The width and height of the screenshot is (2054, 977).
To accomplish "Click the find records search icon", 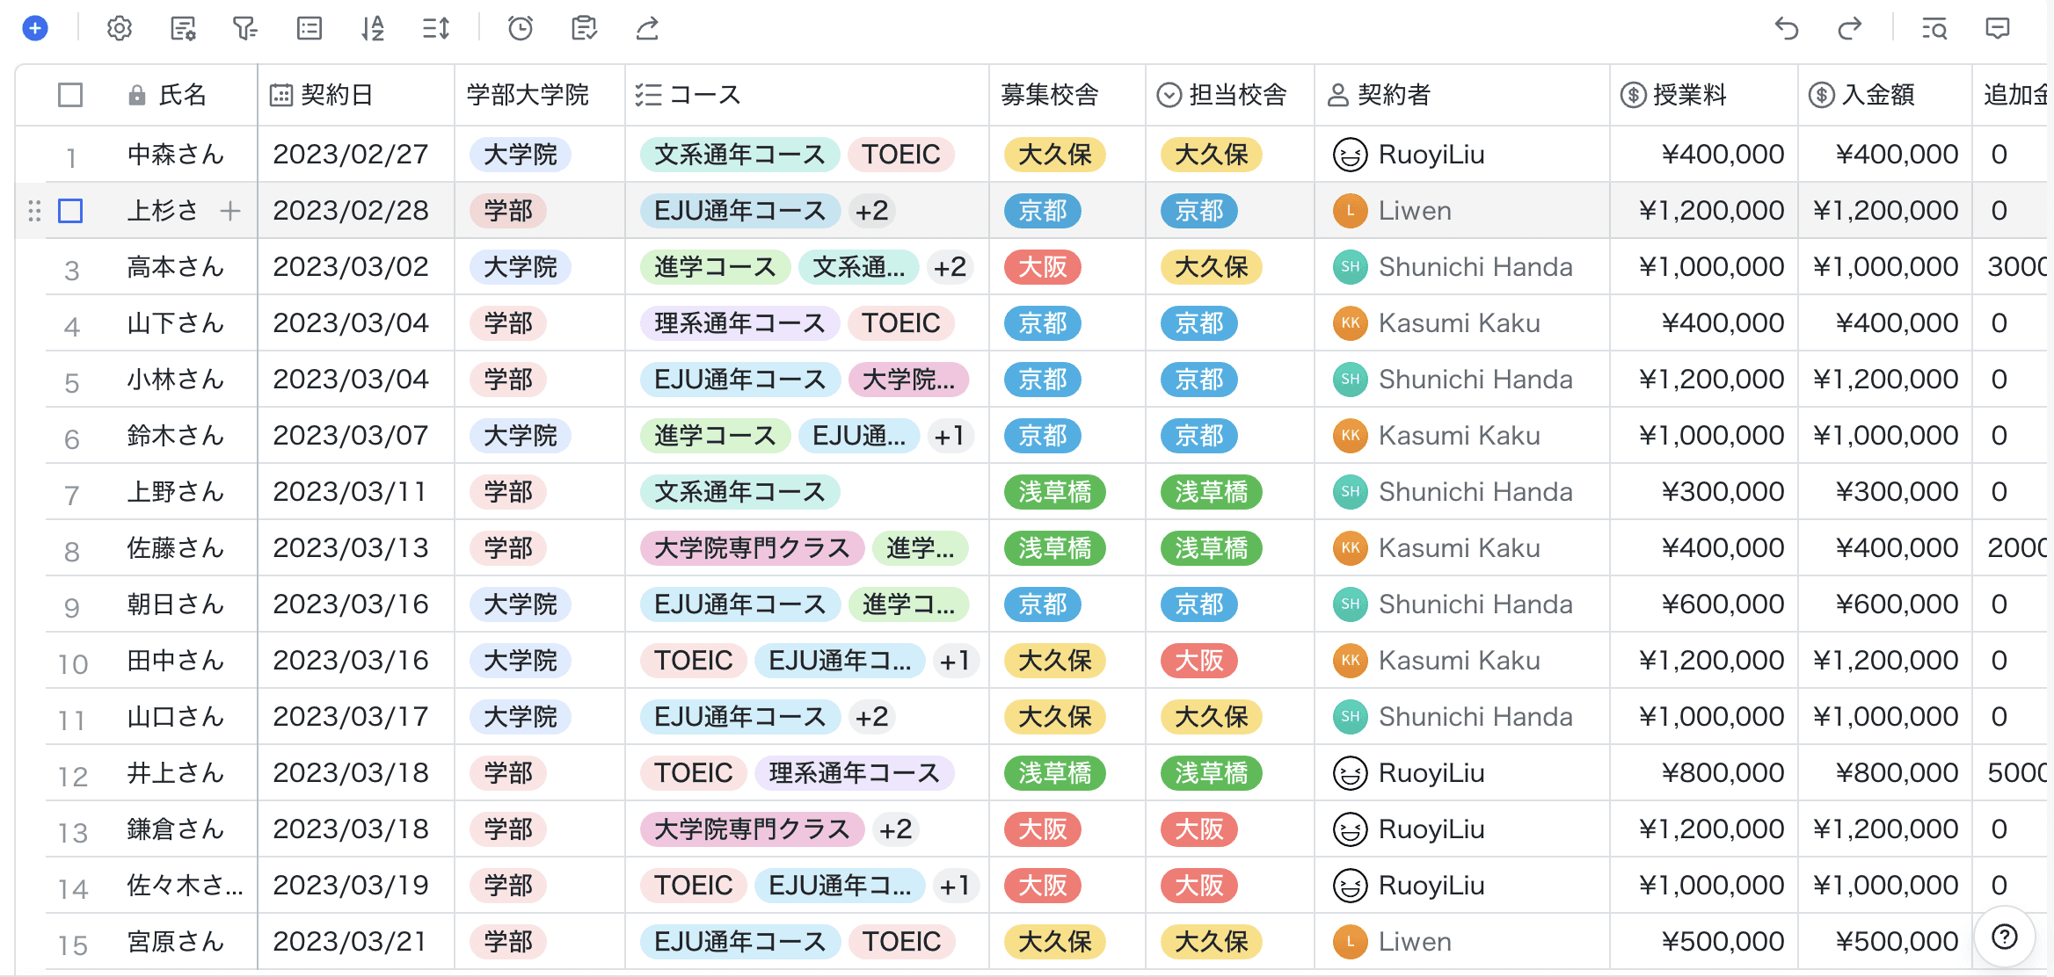I will (1934, 29).
